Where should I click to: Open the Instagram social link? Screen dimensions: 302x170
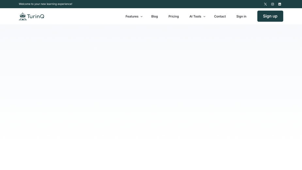(272, 4)
